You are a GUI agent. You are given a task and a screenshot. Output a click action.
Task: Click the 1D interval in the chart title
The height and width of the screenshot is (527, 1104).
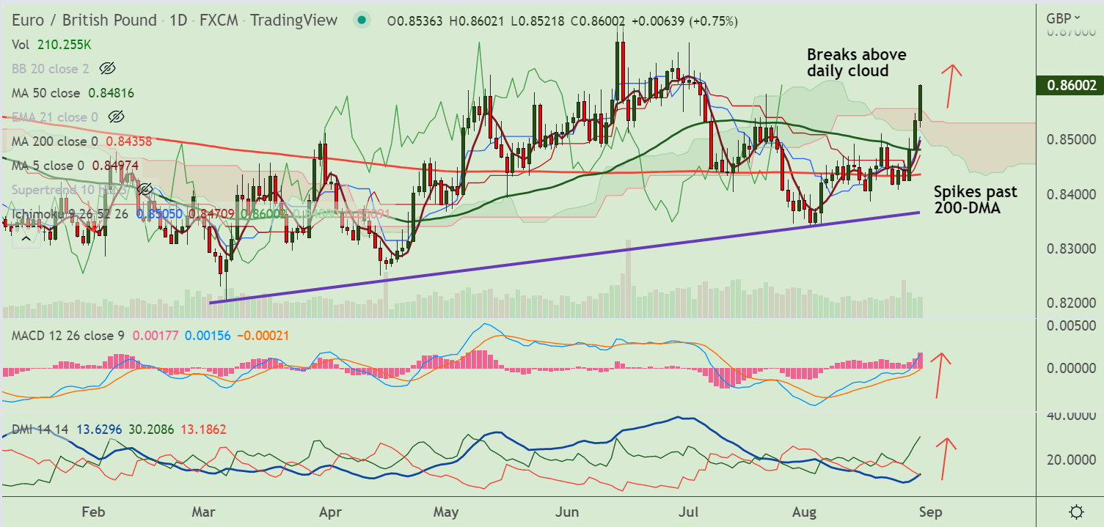pos(178,21)
